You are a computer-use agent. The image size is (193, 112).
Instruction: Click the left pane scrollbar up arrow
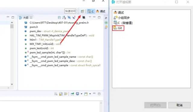tap(12, 23)
